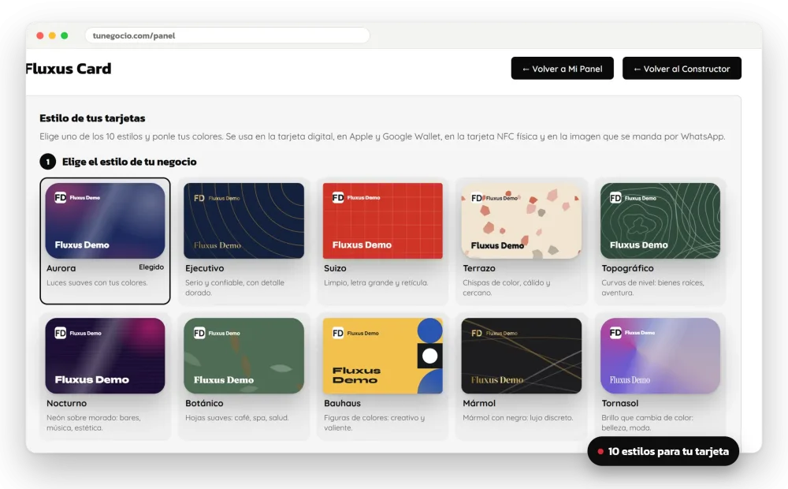Select the Terrazo speckled card preview

(x=521, y=220)
